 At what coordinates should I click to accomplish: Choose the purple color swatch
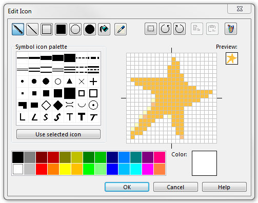tap(148, 157)
